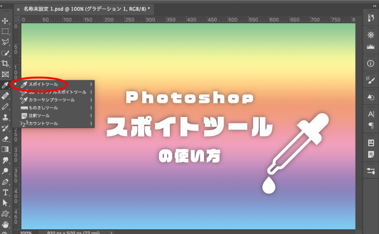
Task: Select the Healing Brush tool
Action: (x=5, y=96)
